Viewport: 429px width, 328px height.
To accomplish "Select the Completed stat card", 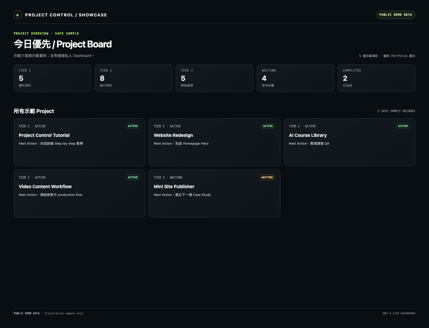I will (x=377, y=78).
